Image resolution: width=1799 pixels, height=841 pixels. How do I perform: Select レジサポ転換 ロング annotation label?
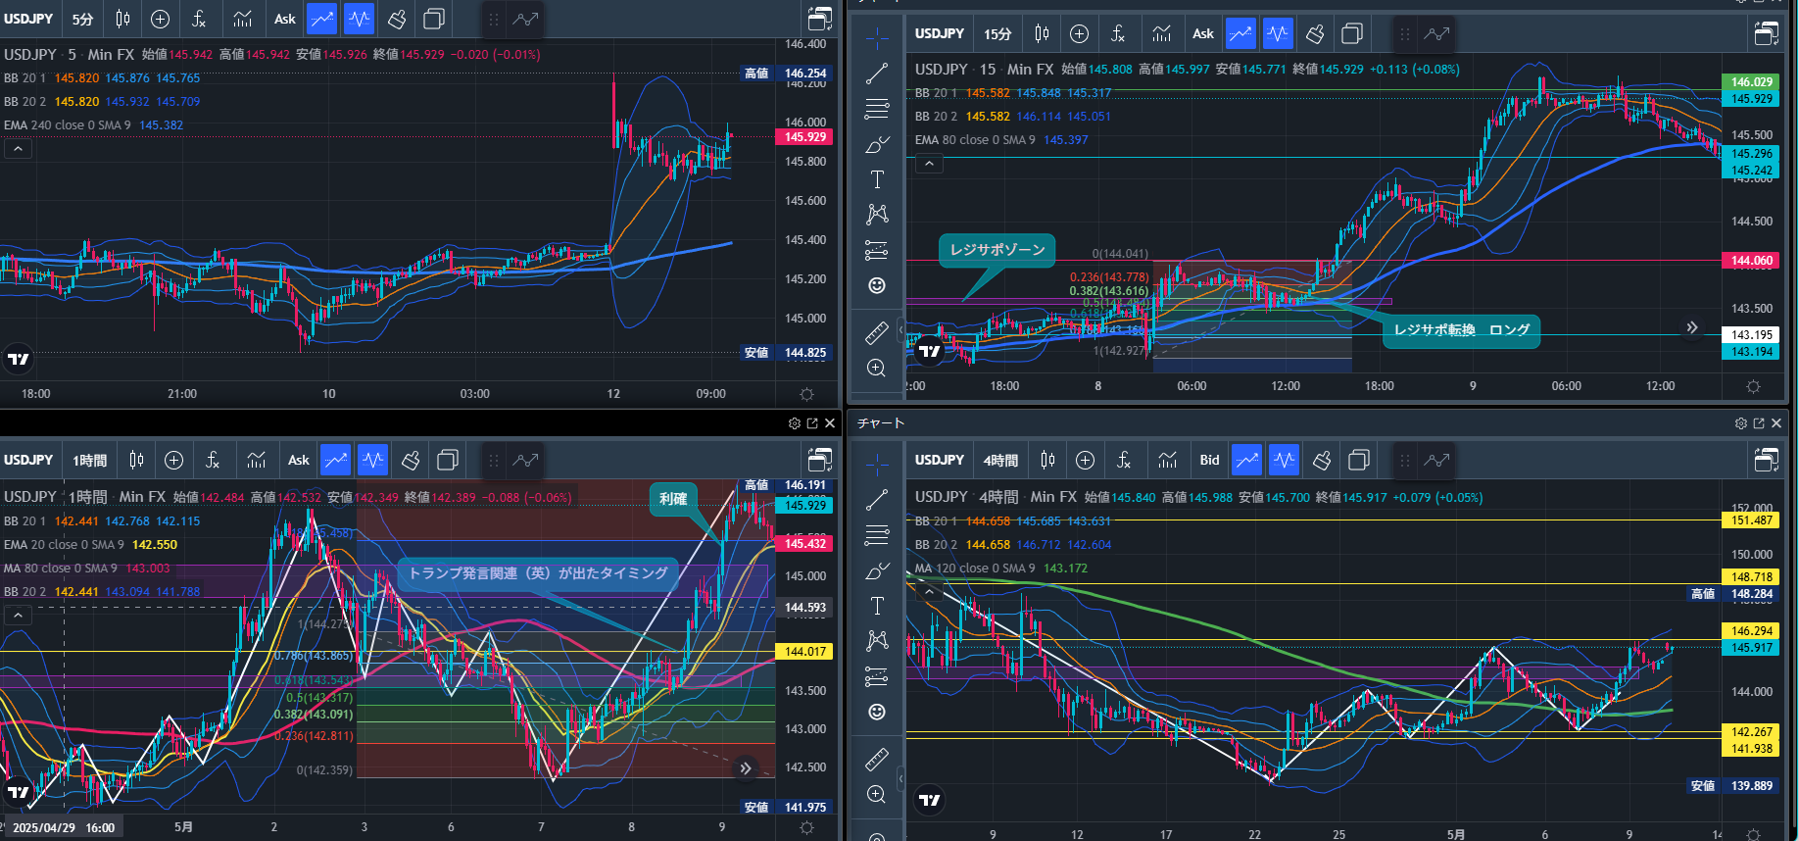point(1461,330)
